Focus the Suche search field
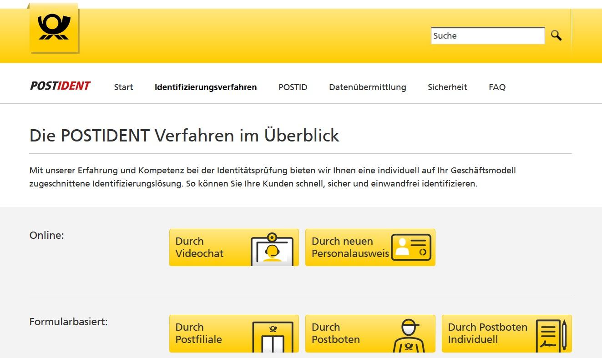 tap(488, 35)
